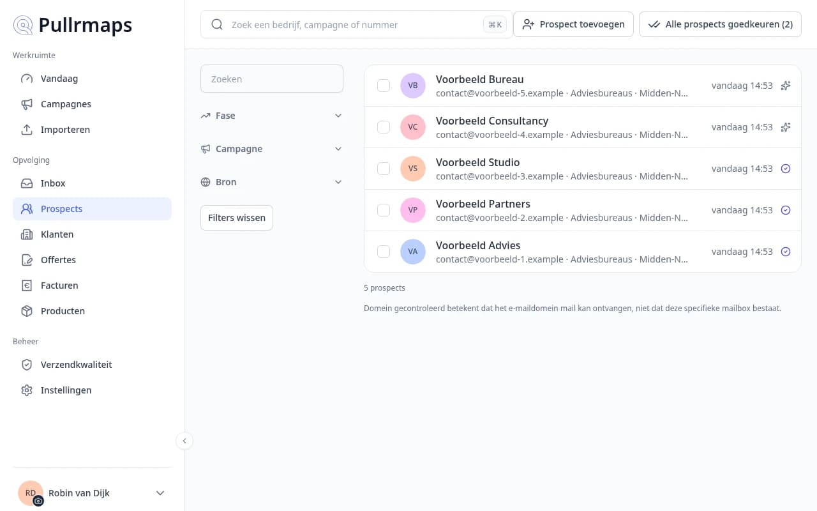Screen dimensions: 817x511
Task: Click the Campagne megaphone icon in the filters
Action: (206, 149)
